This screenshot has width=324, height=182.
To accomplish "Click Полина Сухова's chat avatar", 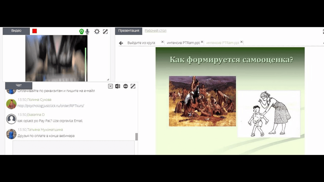I will (11, 104).
